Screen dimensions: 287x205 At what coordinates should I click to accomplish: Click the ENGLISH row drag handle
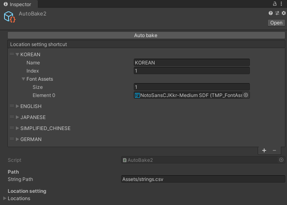pyautogui.click(x=12, y=106)
